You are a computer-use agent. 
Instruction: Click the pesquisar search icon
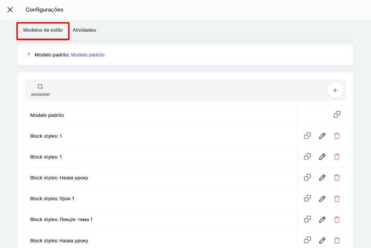40,87
